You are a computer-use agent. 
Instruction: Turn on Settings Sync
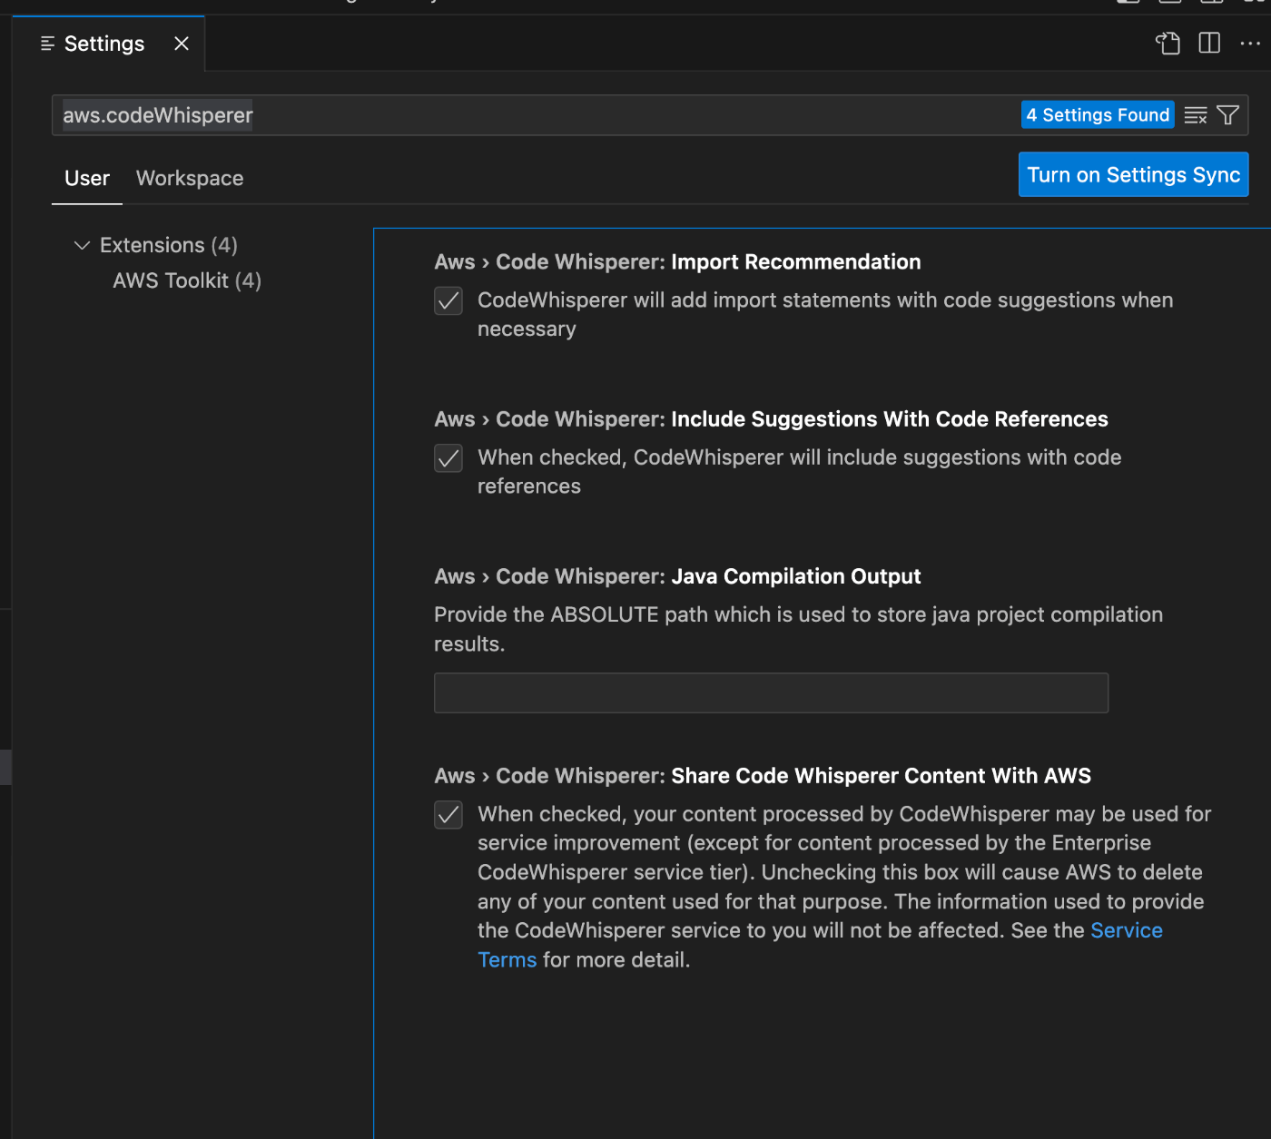[1133, 174]
